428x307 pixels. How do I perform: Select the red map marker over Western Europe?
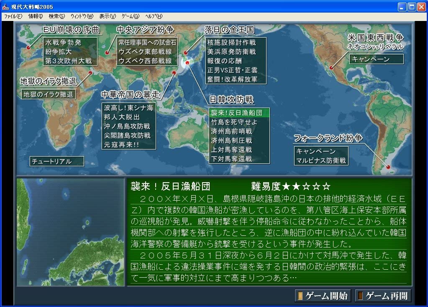click(28, 48)
